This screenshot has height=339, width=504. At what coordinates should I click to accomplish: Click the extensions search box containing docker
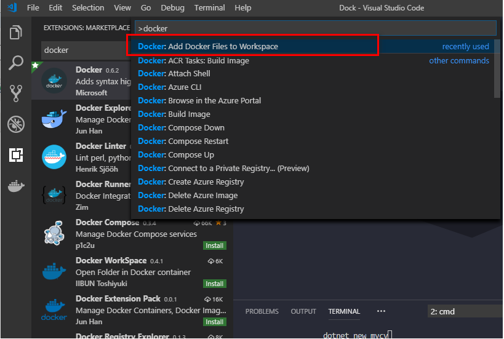point(86,50)
